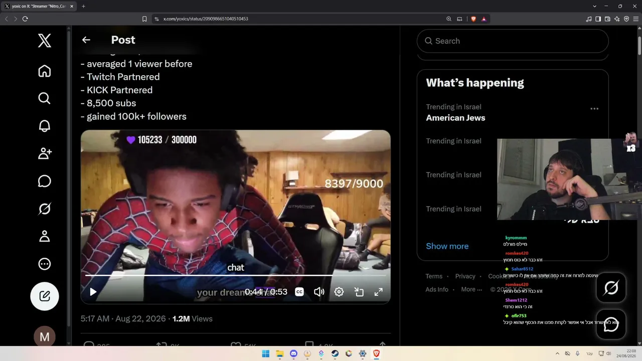Image resolution: width=642 pixels, height=361 pixels.
Task: Reload the page in browser toolbar
Action: coord(25,19)
